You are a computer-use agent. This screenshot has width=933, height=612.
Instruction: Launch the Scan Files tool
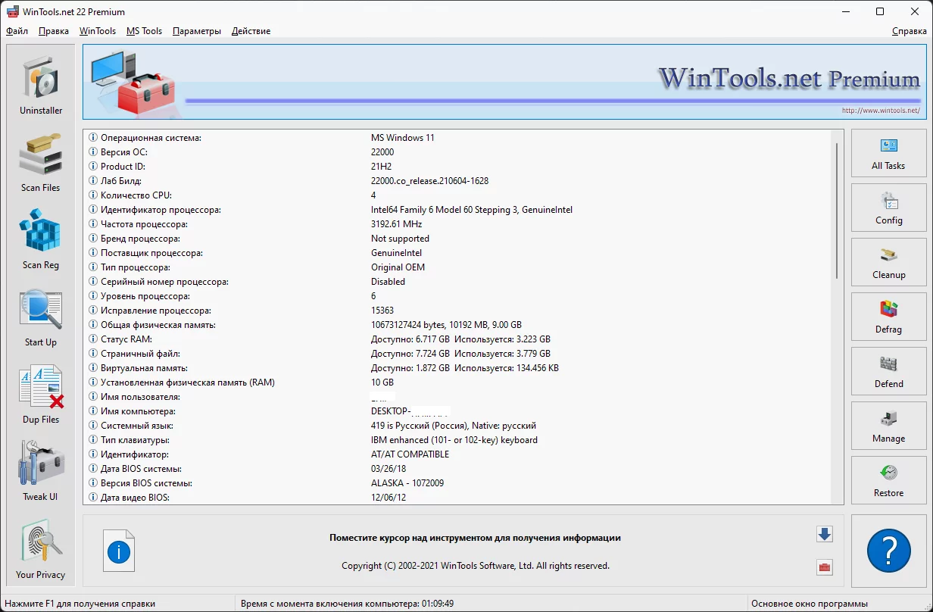click(41, 161)
